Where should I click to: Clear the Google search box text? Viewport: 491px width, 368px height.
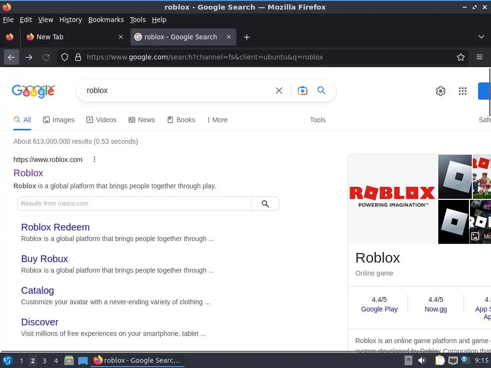(x=279, y=91)
